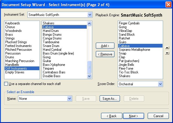Click the Add > button

pos(105,46)
